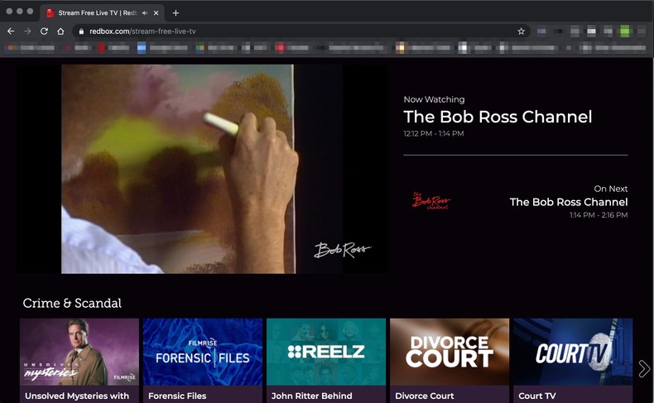This screenshot has width=654, height=403.
Task: Mute the tab using the speaker icon
Action: pos(145,12)
